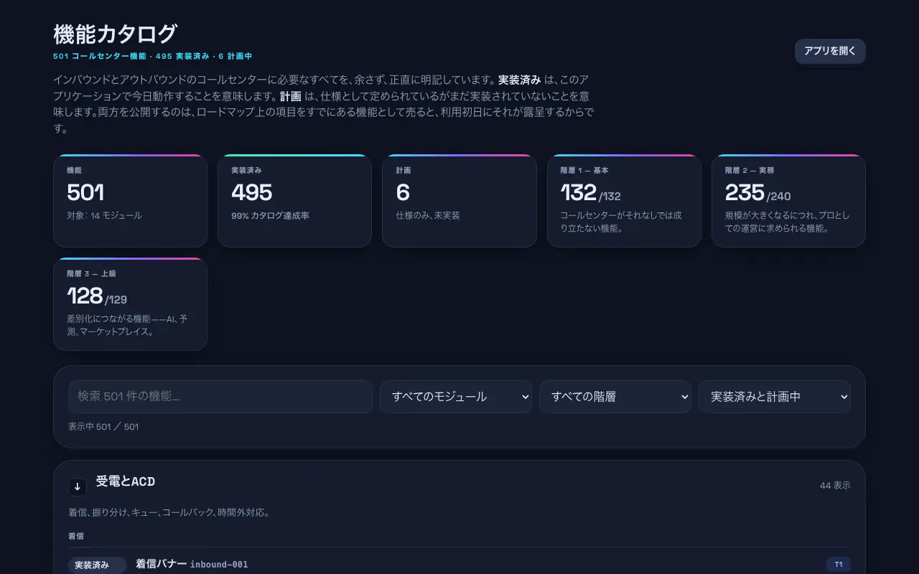Click the 検索 501 件の機能 search field

[220, 396]
